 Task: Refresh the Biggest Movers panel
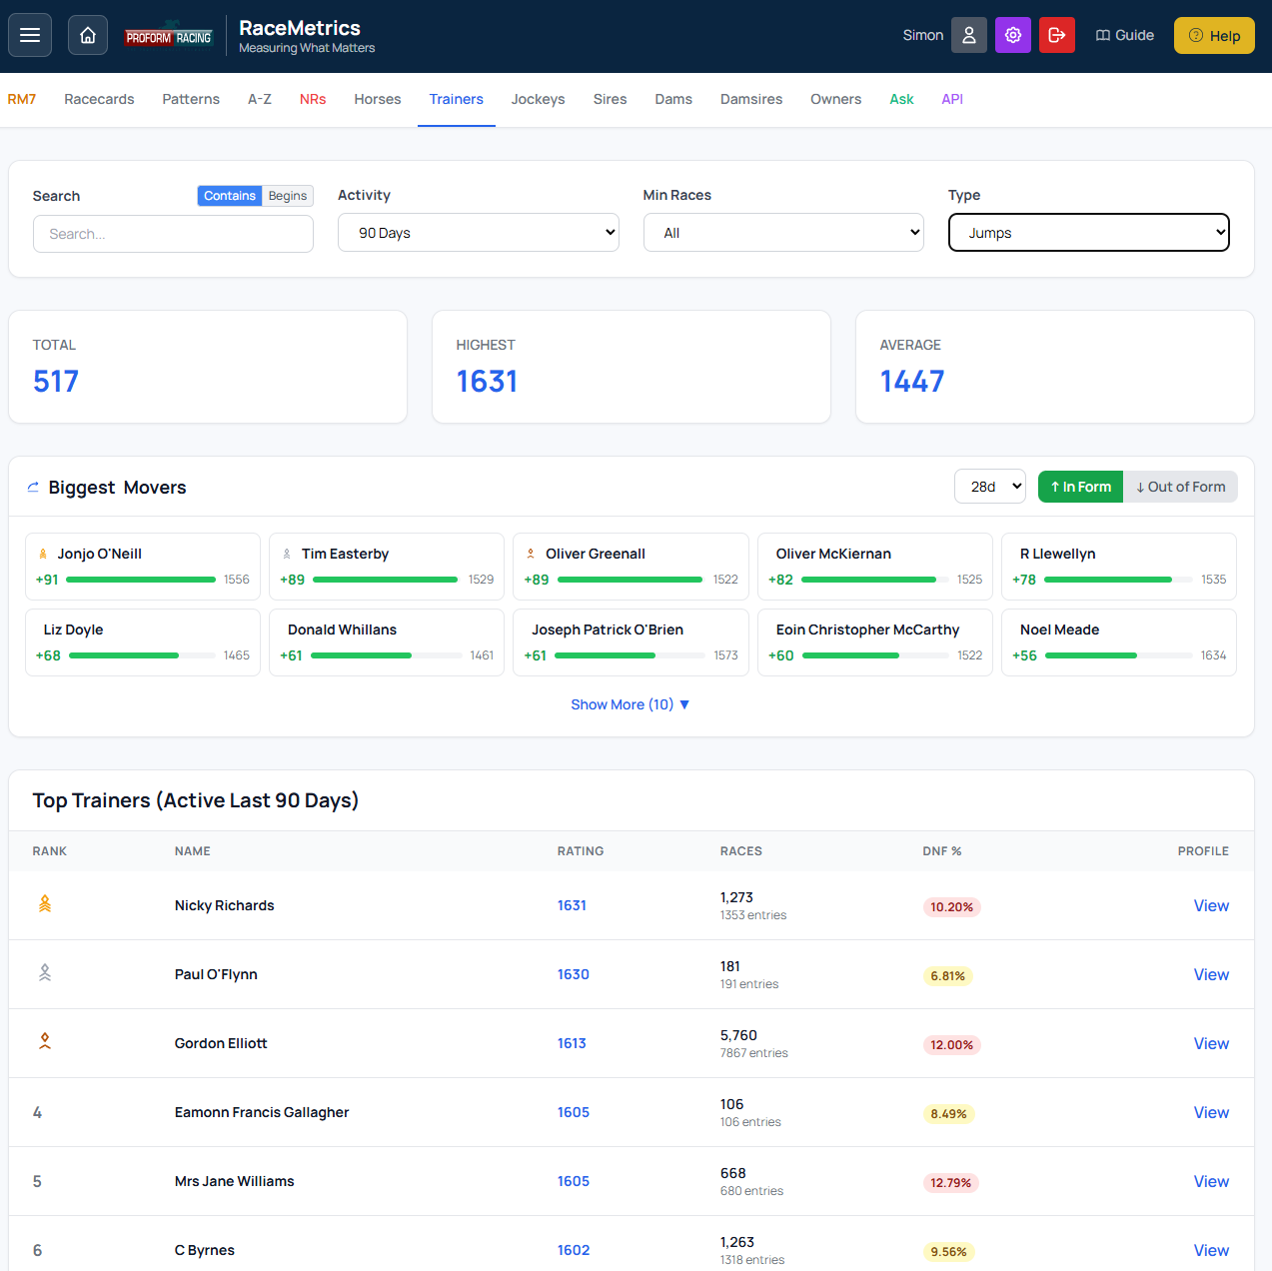33,487
